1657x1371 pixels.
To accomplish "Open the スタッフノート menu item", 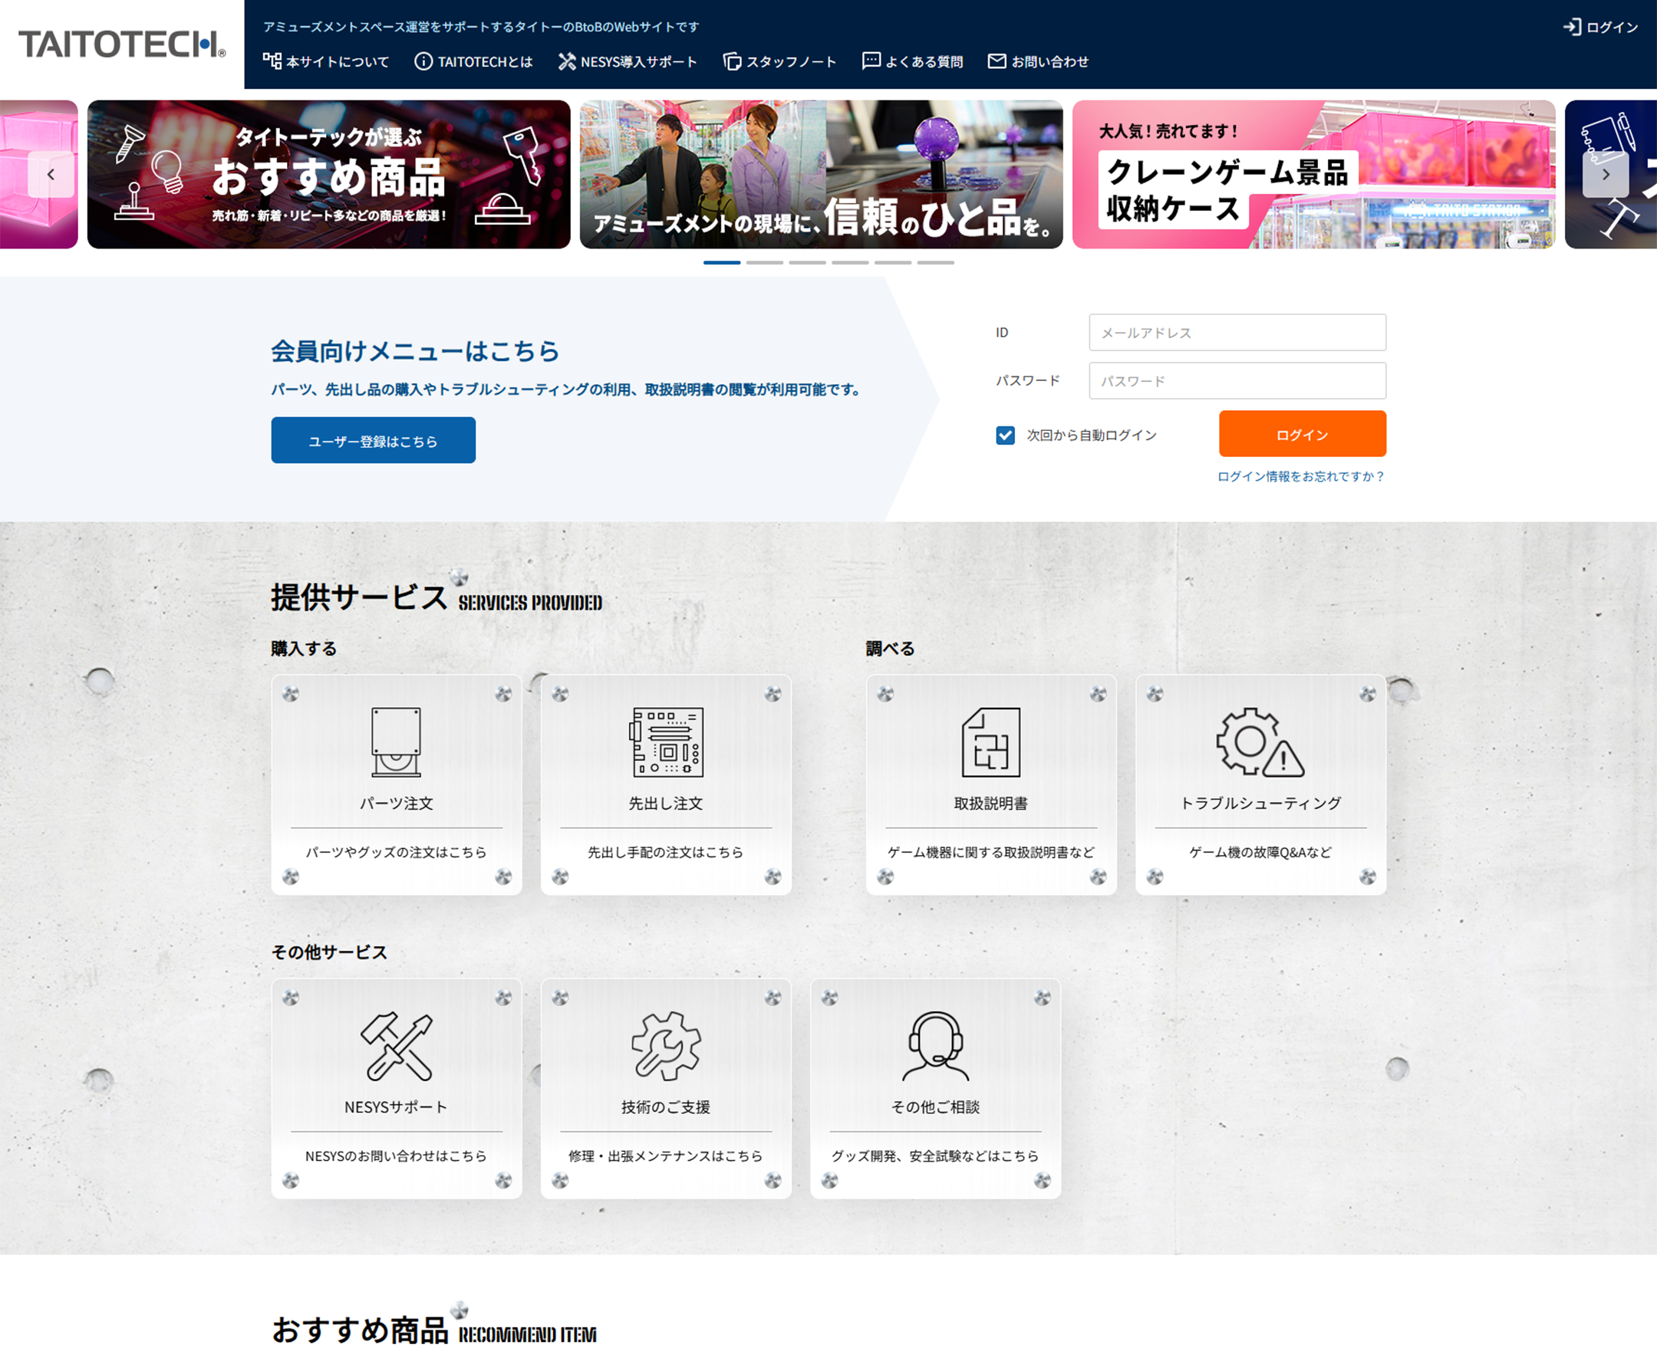I will click(779, 61).
